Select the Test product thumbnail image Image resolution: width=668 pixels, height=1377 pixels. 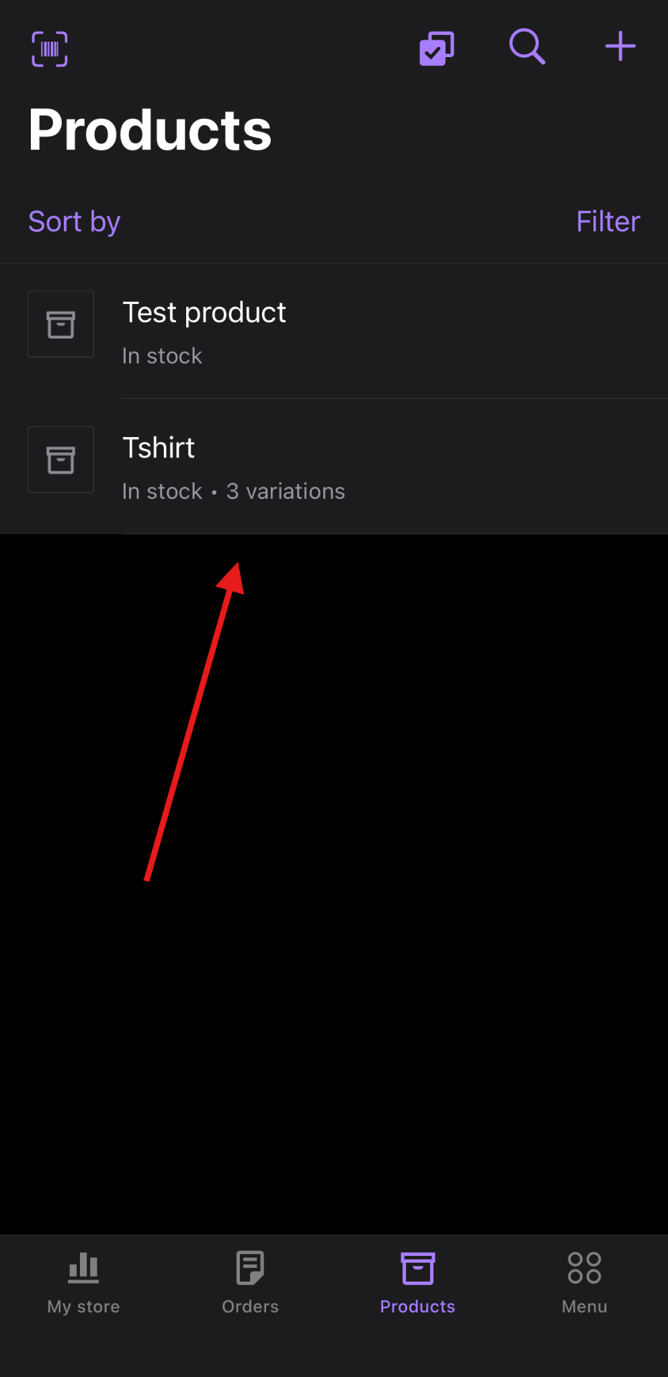coord(60,324)
